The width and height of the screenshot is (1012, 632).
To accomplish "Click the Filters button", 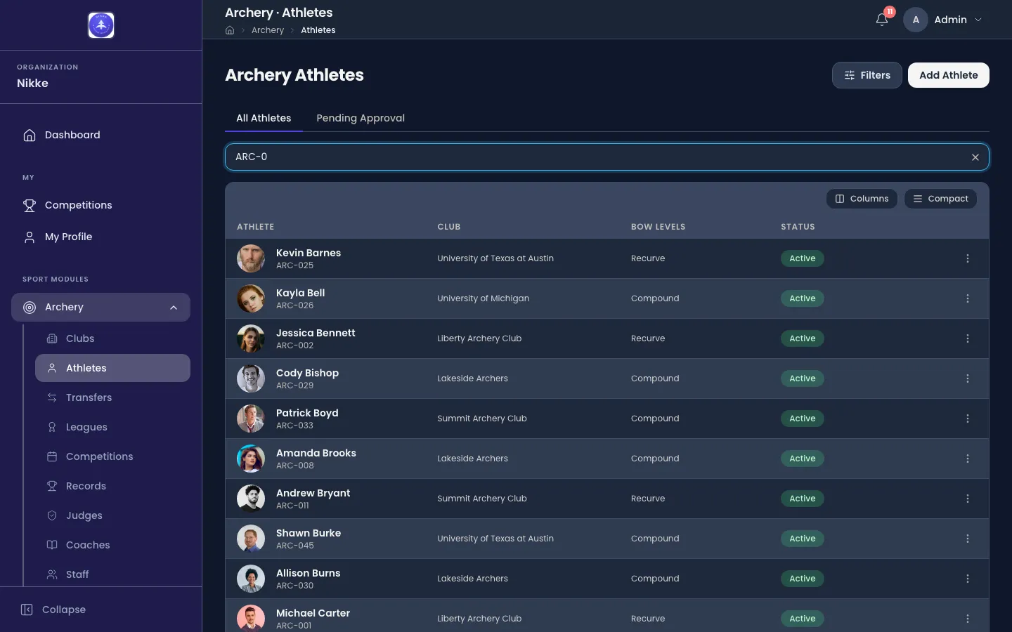I will 867,75.
